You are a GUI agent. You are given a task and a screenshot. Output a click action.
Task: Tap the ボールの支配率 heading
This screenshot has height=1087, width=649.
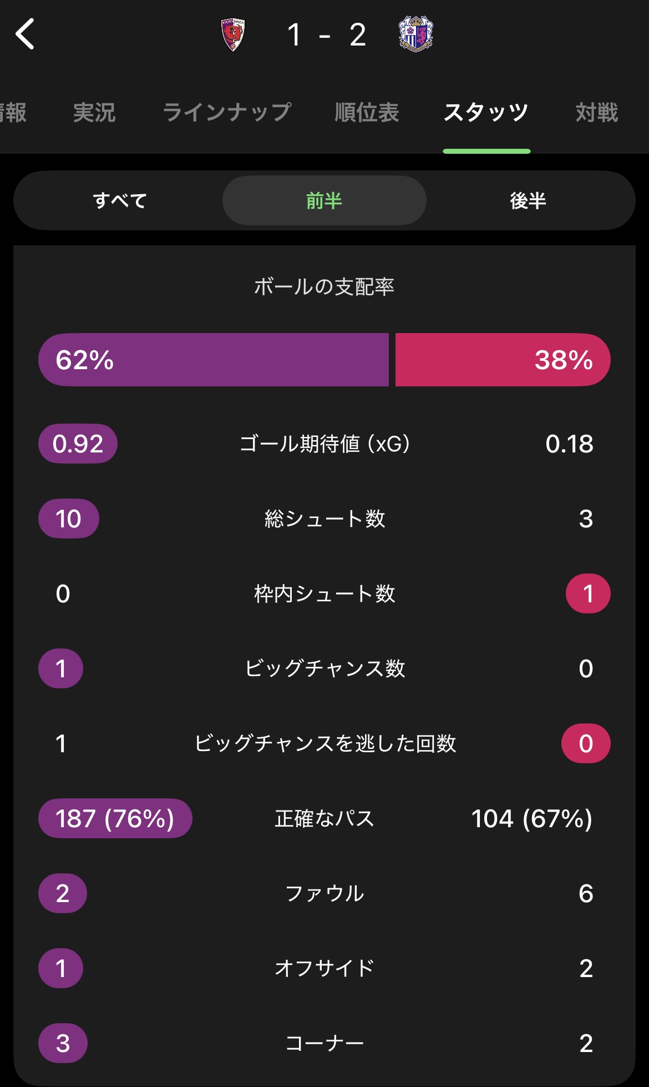[324, 286]
